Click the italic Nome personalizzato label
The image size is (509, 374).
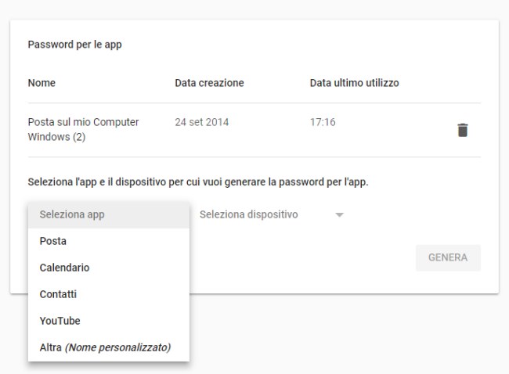(117, 347)
